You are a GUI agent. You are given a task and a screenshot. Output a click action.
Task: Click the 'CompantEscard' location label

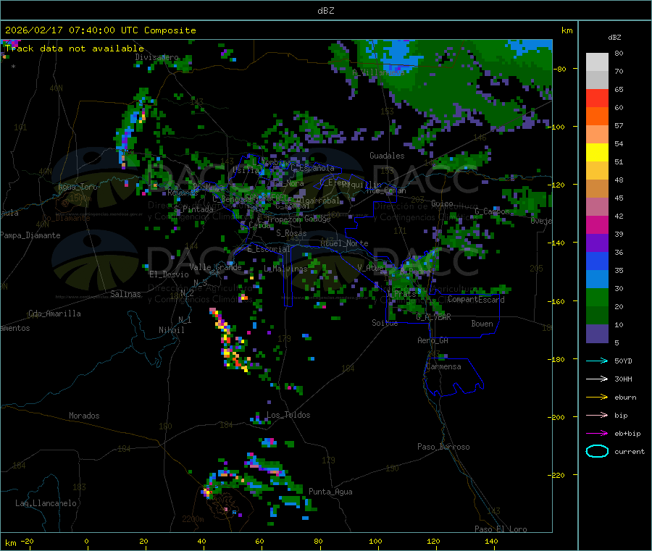tap(476, 300)
